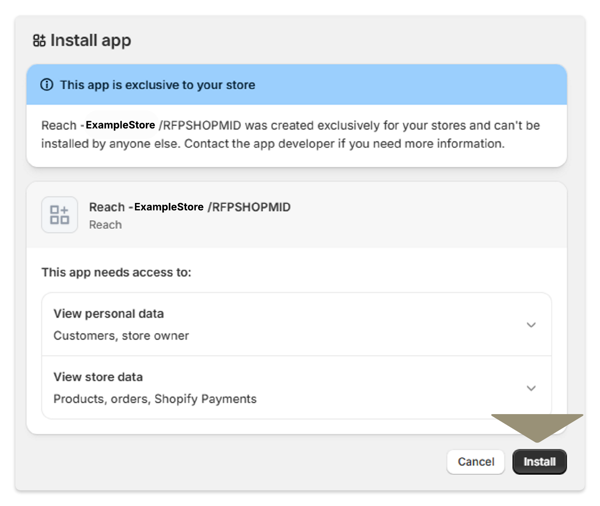600x506 pixels.
Task: Click "This app needs access to:" text
Action: tap(117, 272)
